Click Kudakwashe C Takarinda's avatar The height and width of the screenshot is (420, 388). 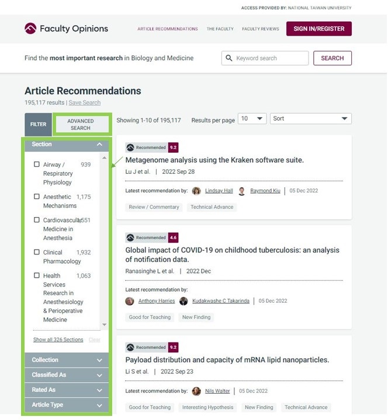point(183,301)
